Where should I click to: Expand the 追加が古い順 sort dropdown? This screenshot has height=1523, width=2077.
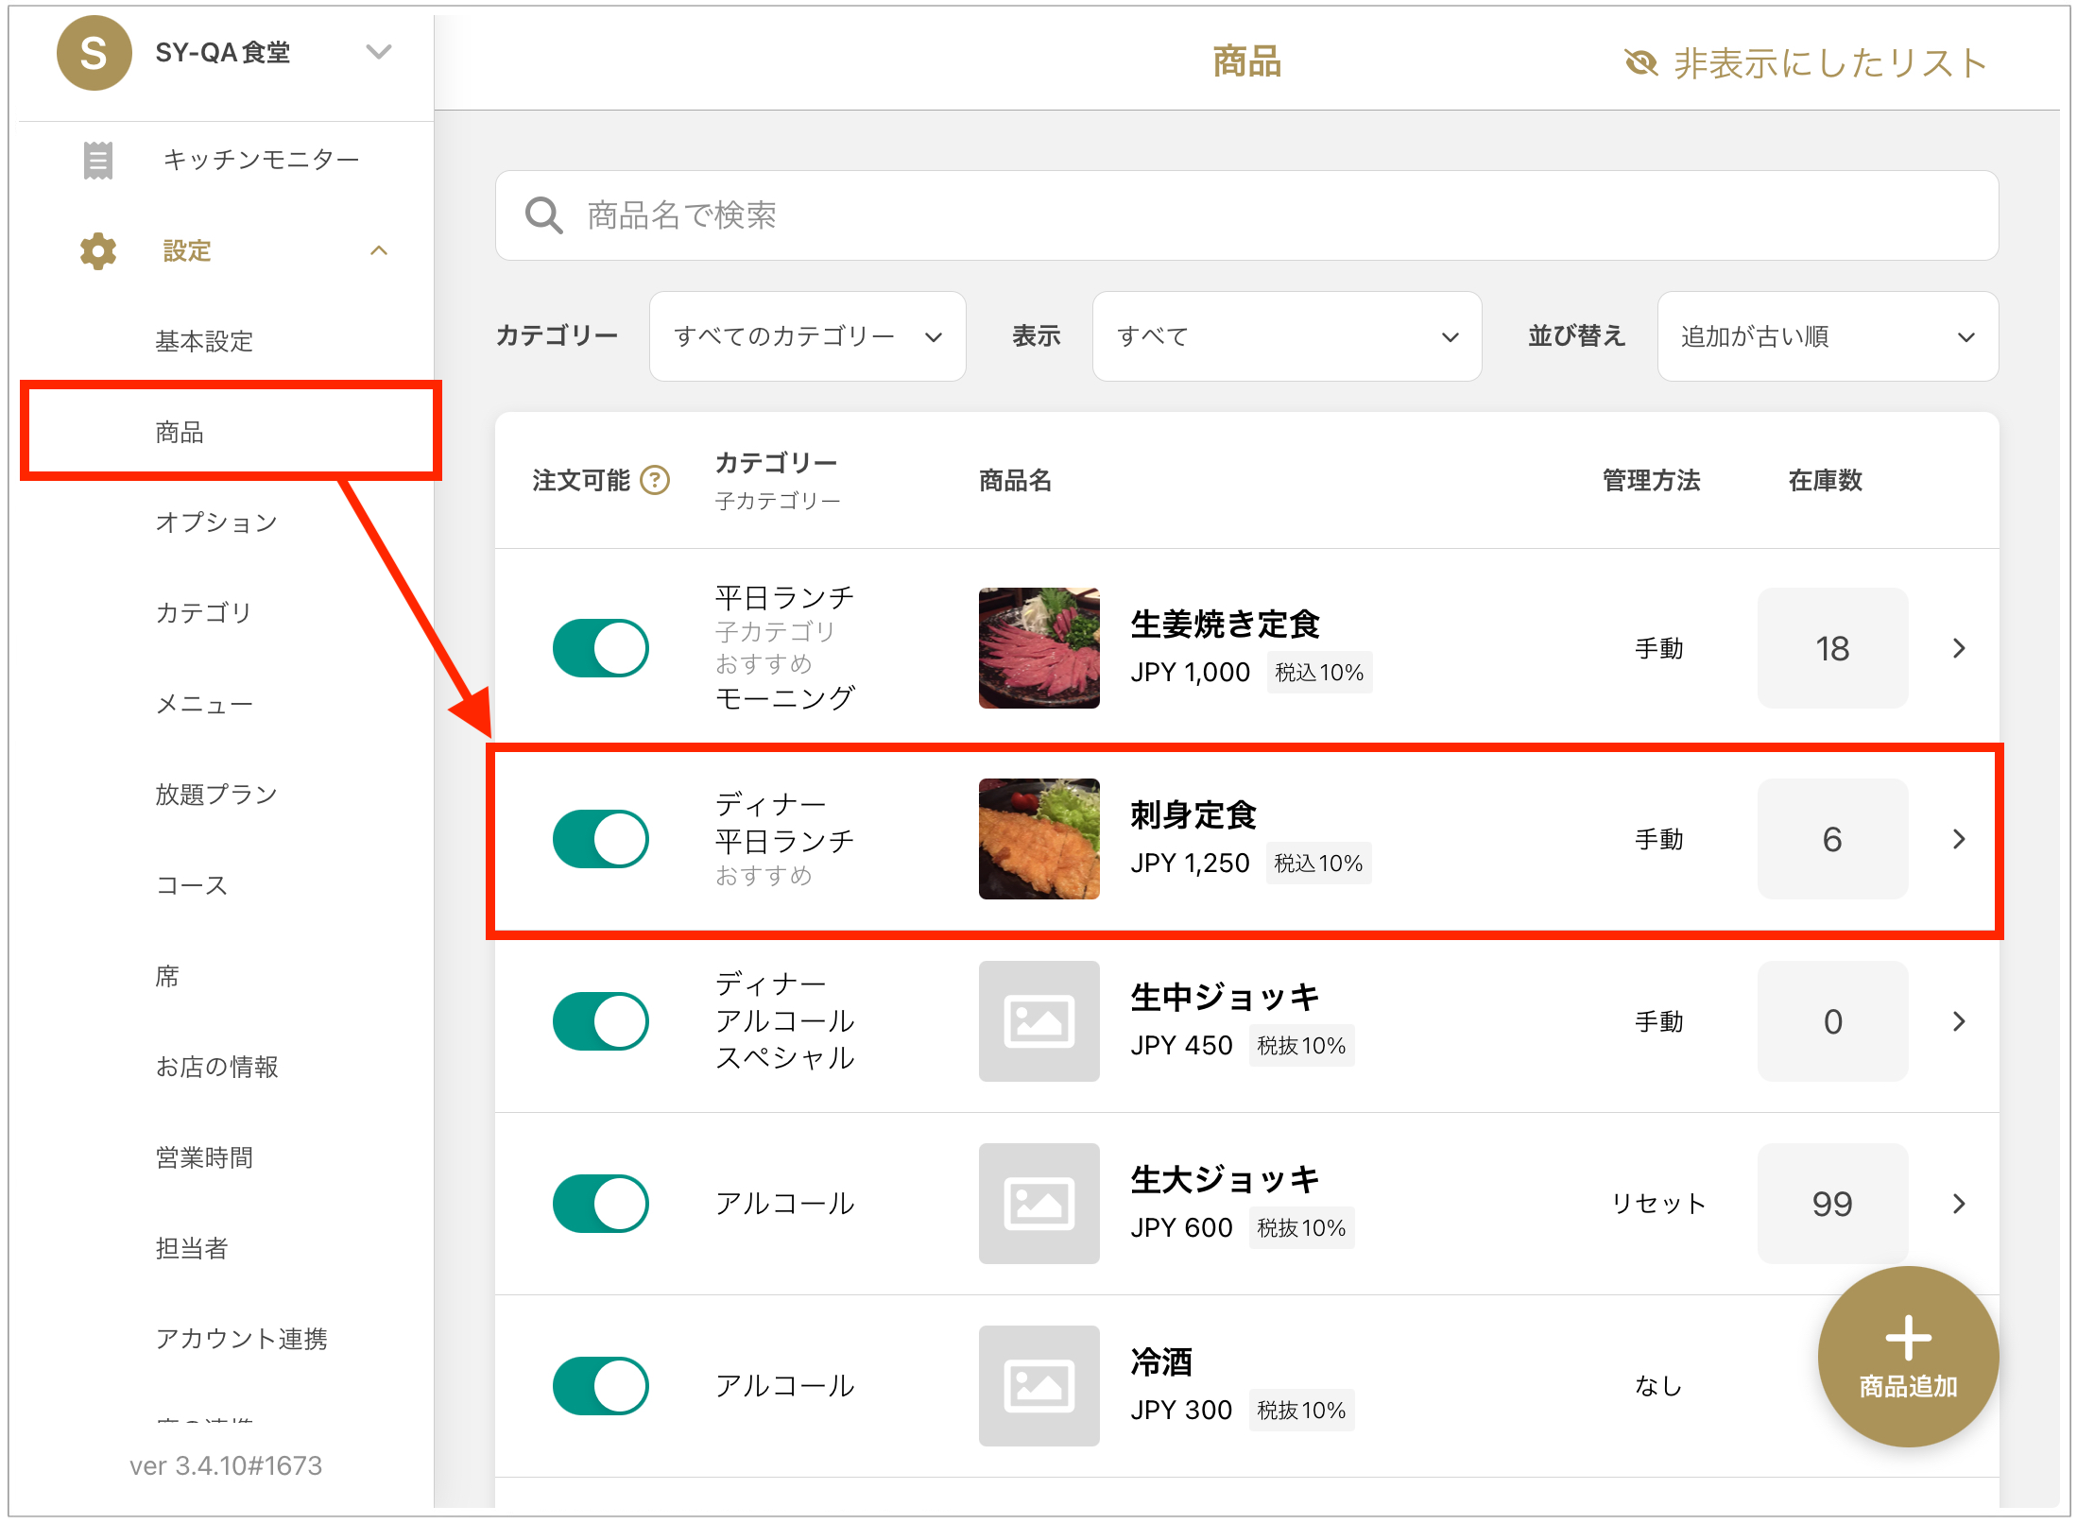(x=1827, y=336)
